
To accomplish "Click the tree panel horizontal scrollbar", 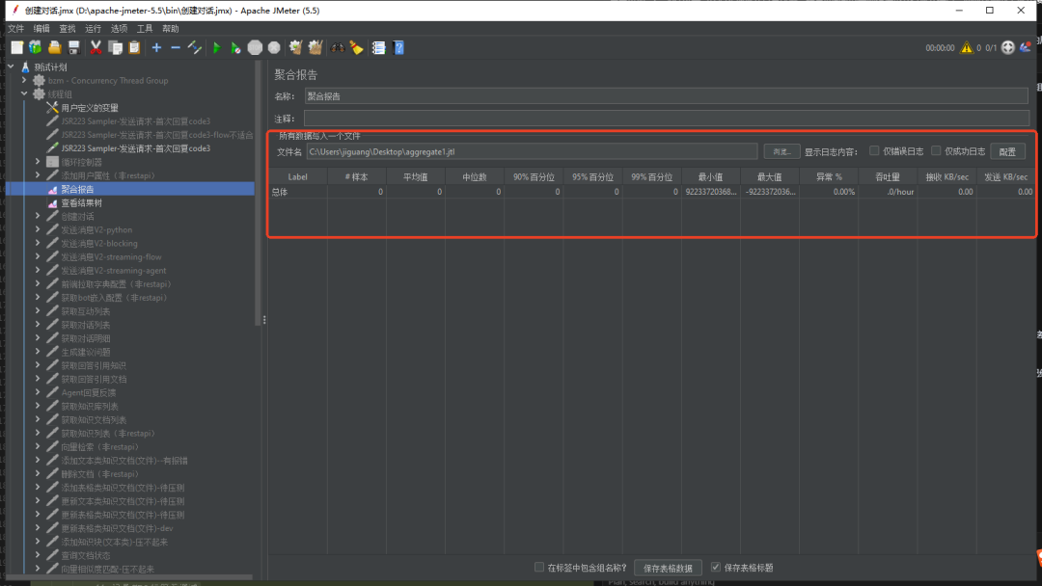I will coord(129,577).
